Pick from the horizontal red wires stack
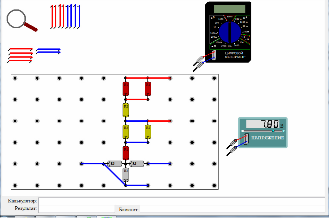Image resolution: width=329 pixels, height=218 pixels. 20,55
